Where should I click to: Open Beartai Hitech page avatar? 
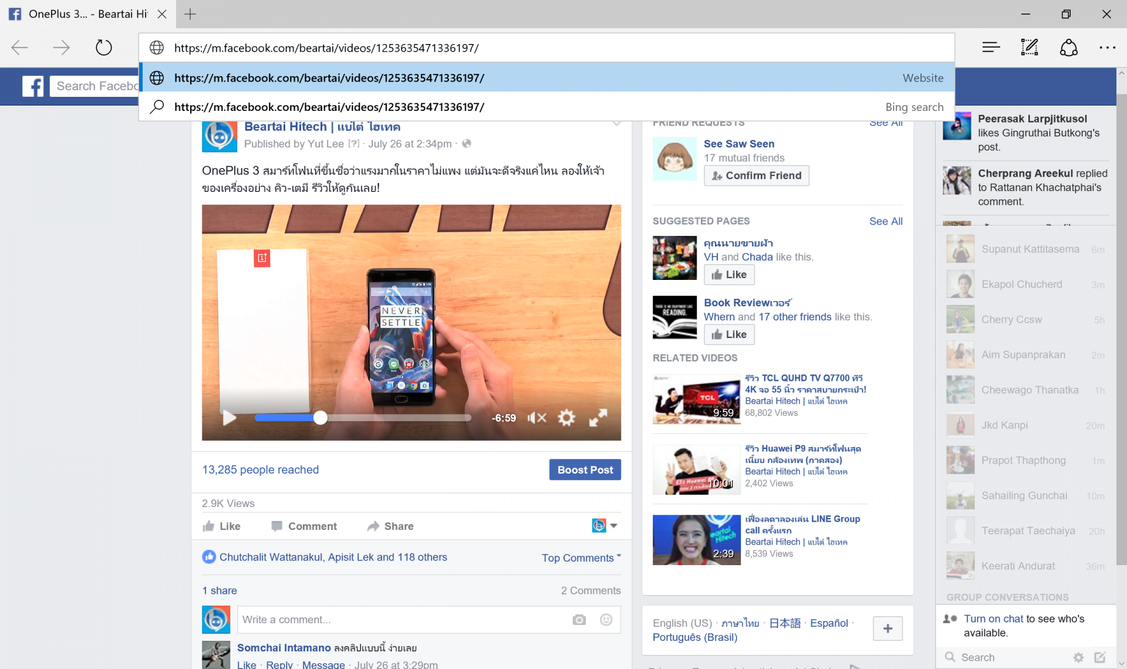click(x=219, y=136)
